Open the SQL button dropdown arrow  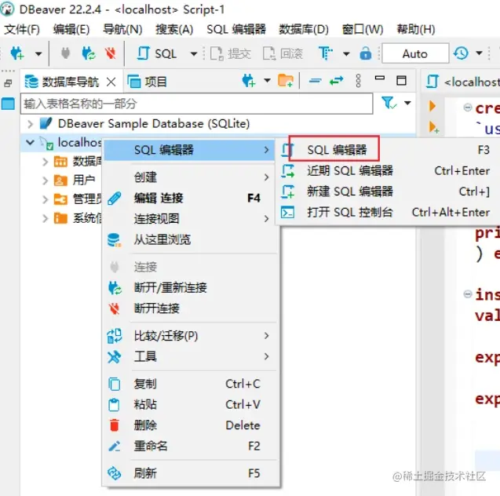[x=194, y=53]
